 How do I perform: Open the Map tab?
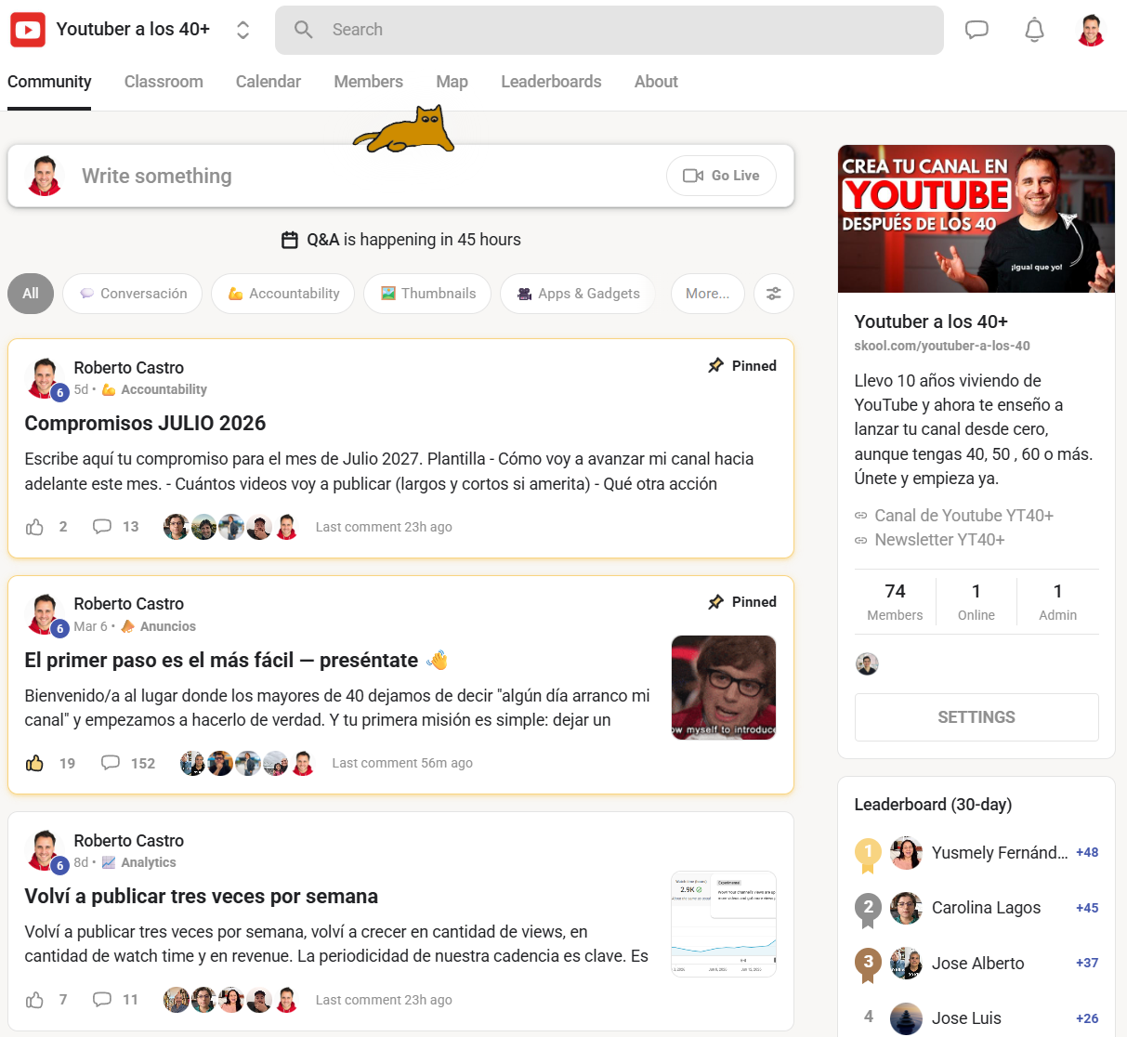click(x=452, y=82)
